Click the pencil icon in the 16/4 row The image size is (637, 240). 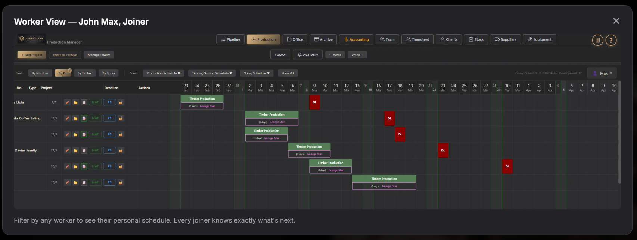coord(67,182)
